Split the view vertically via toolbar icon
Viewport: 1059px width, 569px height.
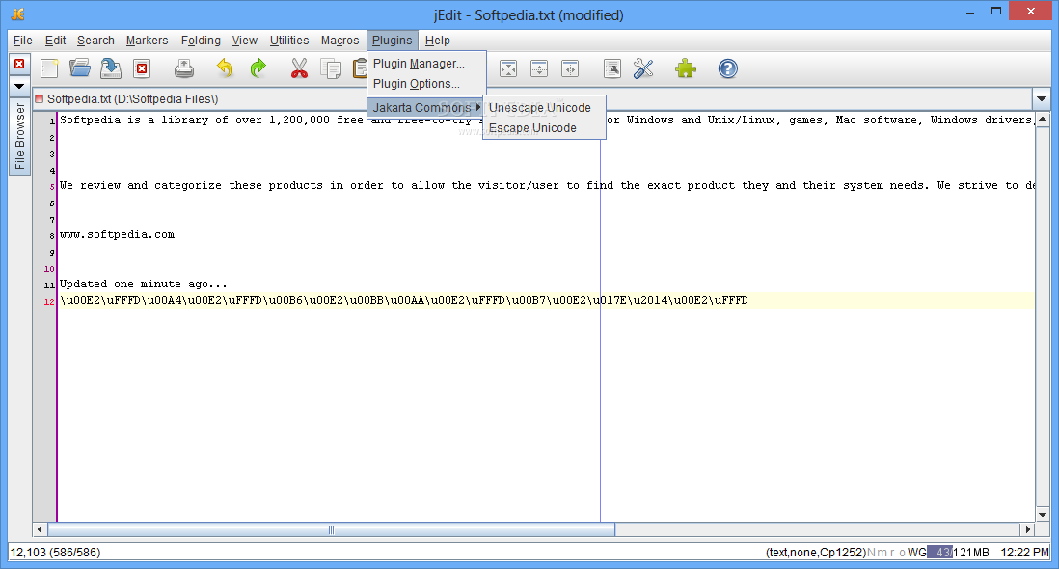coord(570,68)
